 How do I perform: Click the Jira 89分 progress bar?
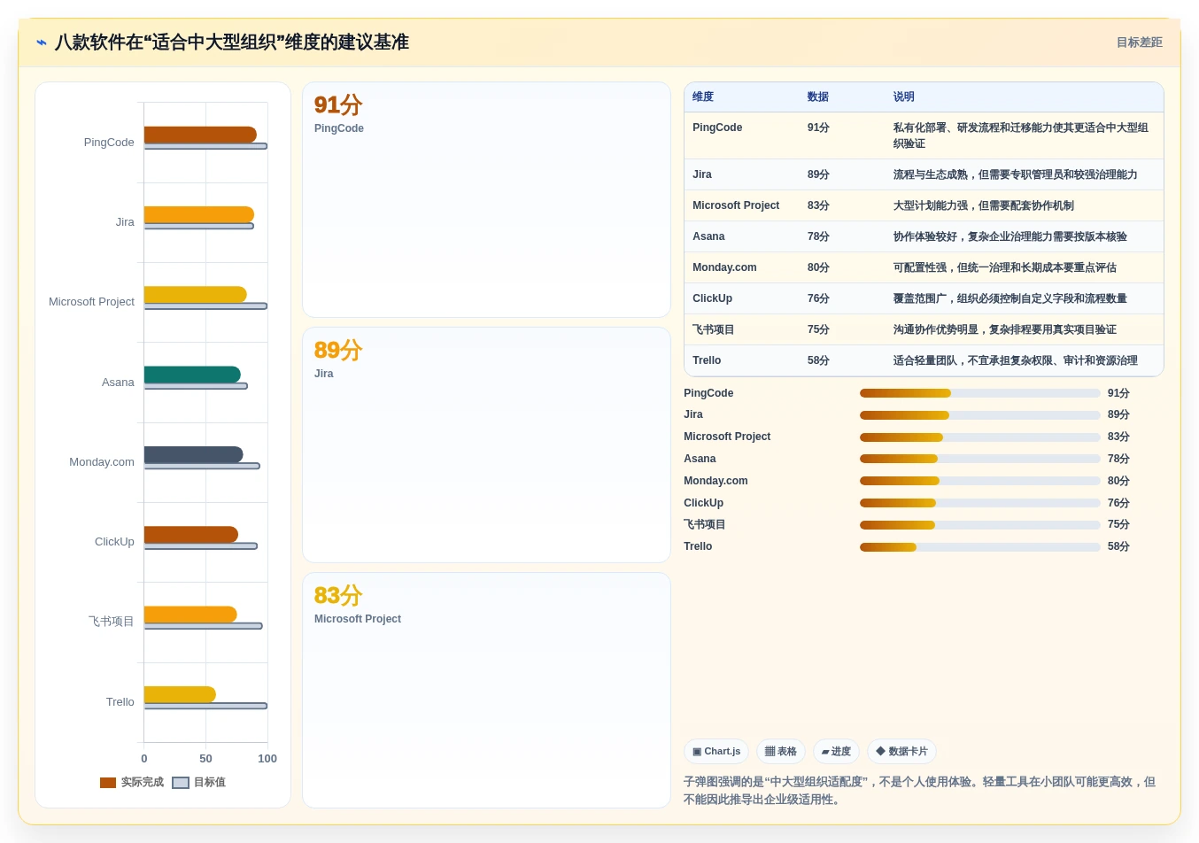pyautogui.click(x=979, y=415)
